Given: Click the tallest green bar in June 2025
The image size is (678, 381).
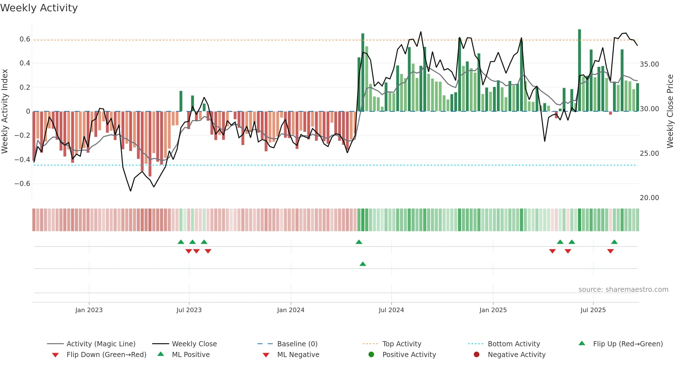Looking at the screenshot, I should (580, 70).
